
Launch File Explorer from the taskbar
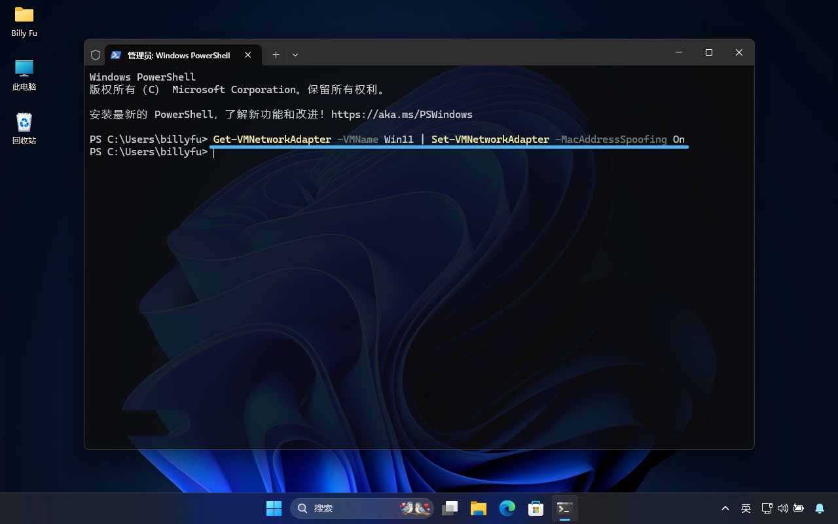click(x=479, y=508)
